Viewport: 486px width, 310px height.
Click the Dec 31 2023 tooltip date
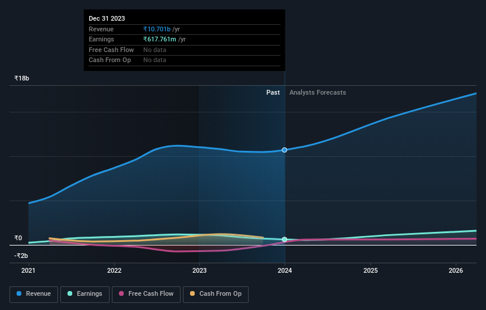(x=107, y=18)
